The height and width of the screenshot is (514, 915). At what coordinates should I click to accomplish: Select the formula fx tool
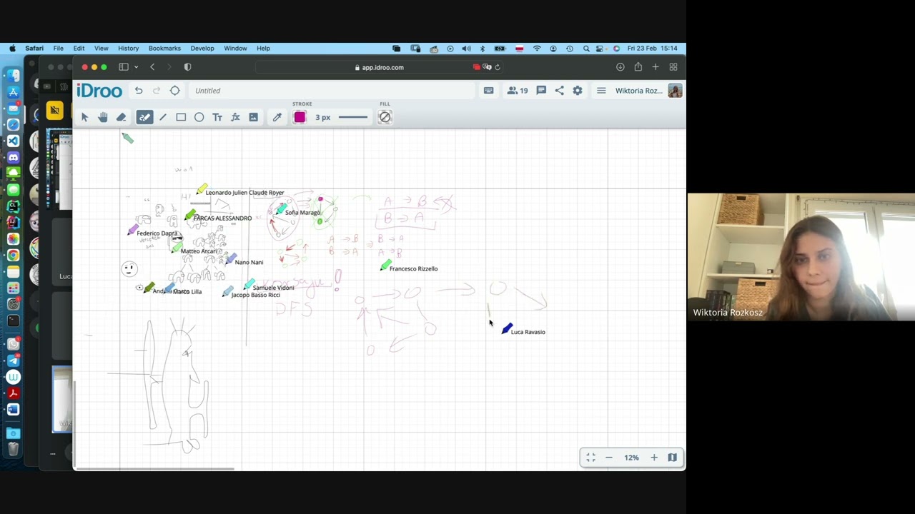coord(235,117)
